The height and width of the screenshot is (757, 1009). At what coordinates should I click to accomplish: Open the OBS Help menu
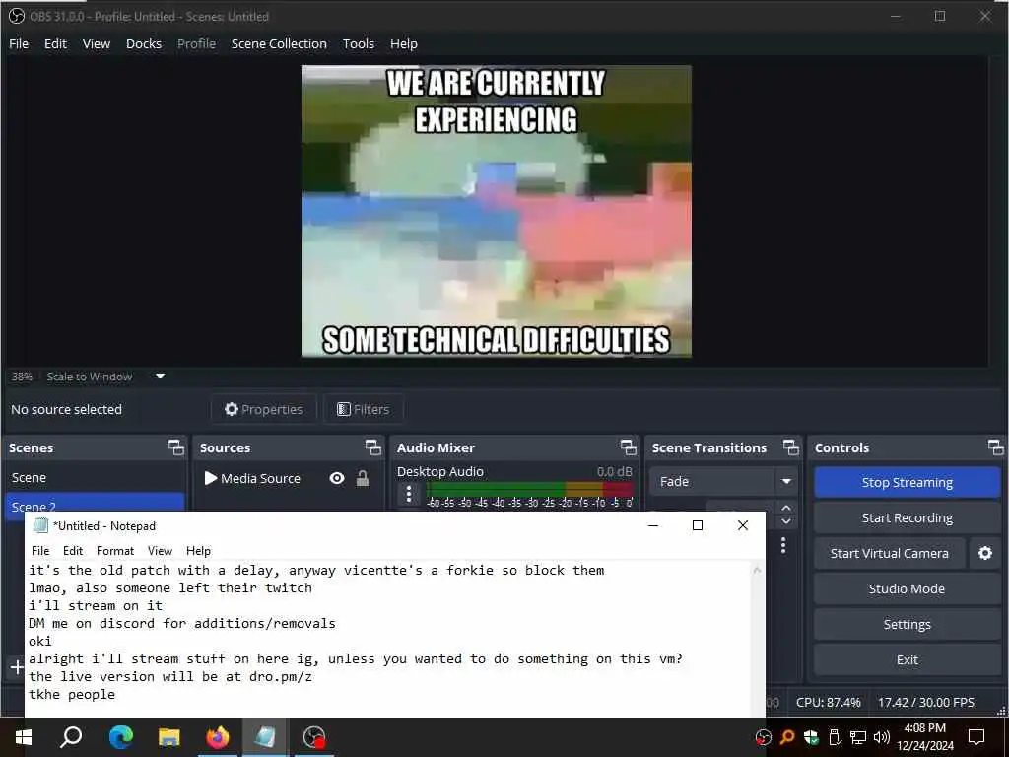pos(403,43)
